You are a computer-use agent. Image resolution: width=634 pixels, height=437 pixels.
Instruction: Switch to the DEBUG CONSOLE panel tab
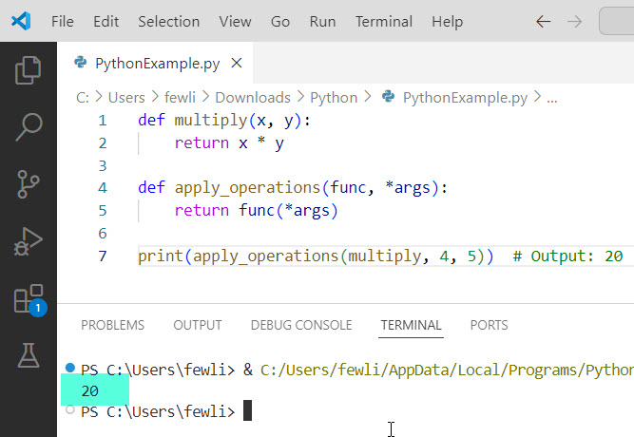pyautogui.click(x=301, y=325)
